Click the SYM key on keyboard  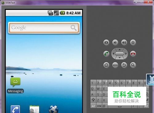[99, 106]
